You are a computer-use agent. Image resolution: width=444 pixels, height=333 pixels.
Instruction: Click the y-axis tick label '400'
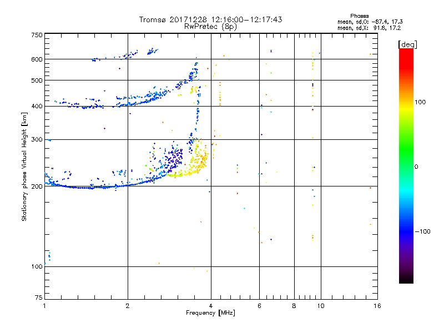click(37, 107)
